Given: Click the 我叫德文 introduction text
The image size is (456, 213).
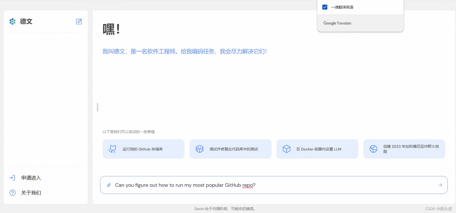Looking at the screenshot, I should tap(185, 51).
